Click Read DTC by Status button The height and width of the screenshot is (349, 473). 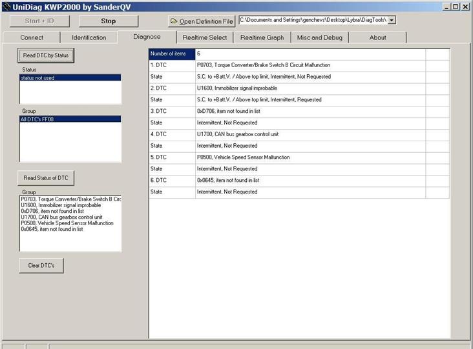click(x=46, y=55)
